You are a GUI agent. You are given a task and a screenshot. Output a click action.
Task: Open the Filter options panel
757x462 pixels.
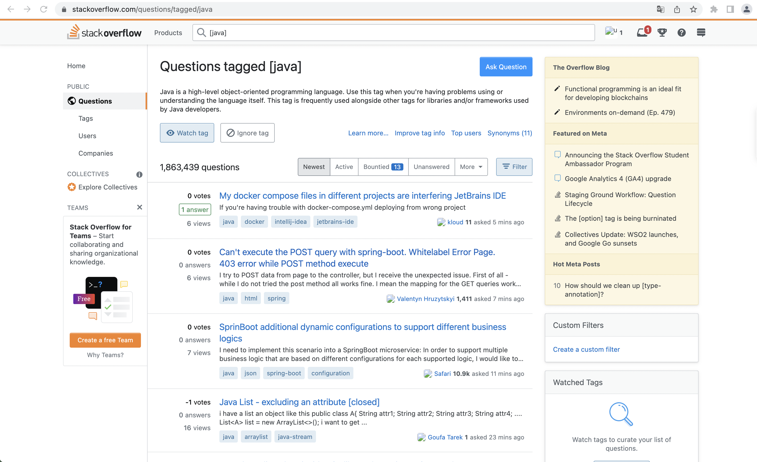(514, 167)
